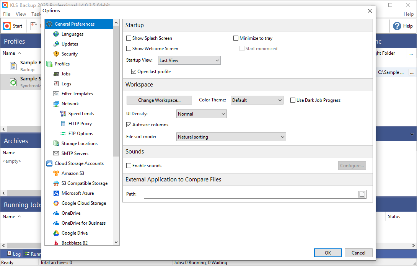
Task: Open Help menu in main window
Action: click(x=409, y=14)
